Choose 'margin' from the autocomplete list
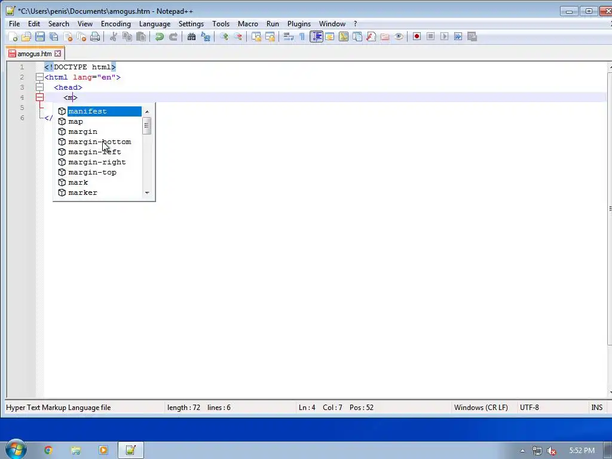 [99, 131]
